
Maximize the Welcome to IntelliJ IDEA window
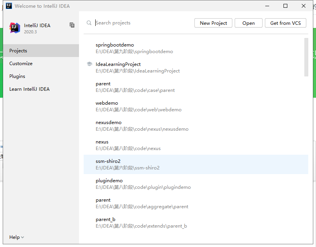tap(285, 6)
